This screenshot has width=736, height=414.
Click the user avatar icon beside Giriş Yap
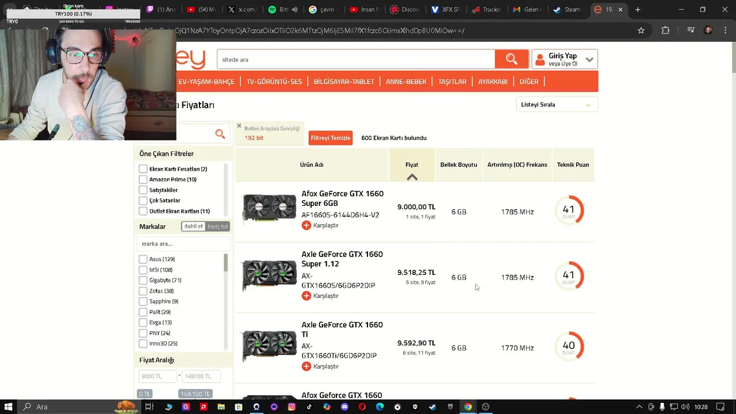[540, 59]
